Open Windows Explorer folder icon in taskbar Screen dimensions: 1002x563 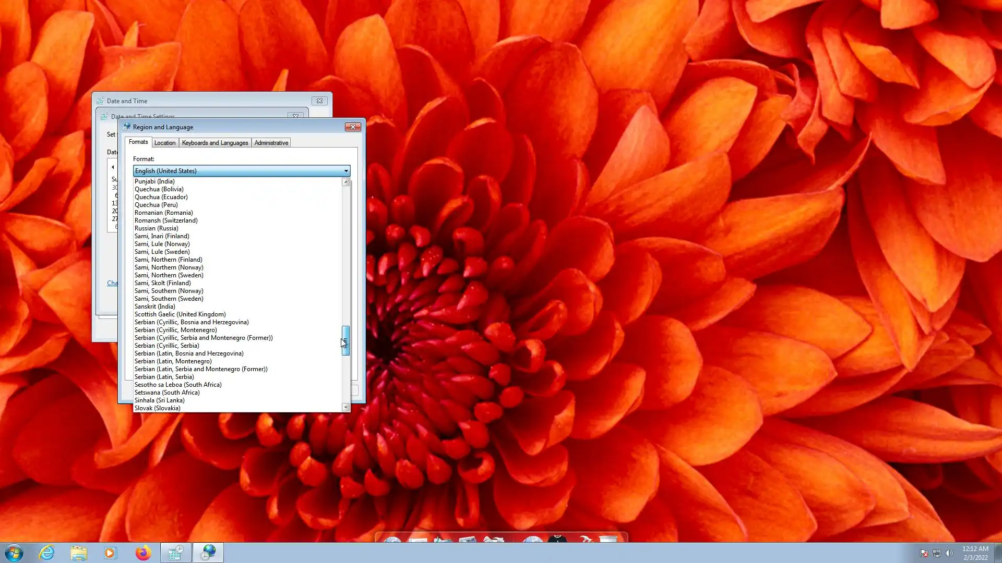79,553
